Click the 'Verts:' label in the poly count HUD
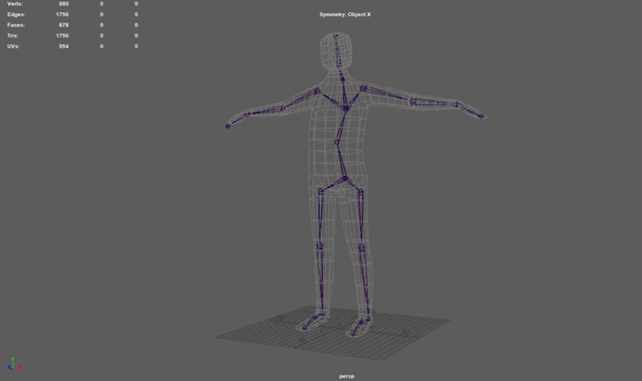Screen dimensions: 642x381 click(x=14, y=4)
